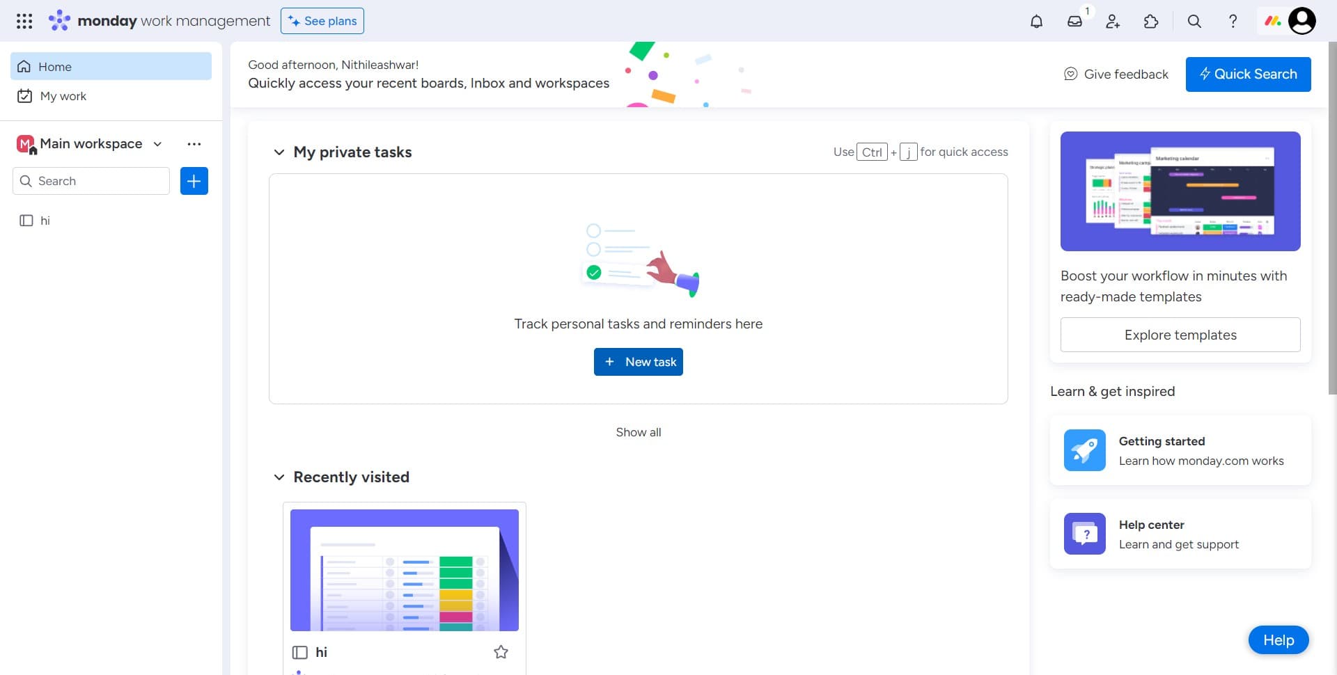Viewport: 1337px width, 675px height.
Task: Click your profile avatar
Action: pyautogui.click(x=1301, y=21)
